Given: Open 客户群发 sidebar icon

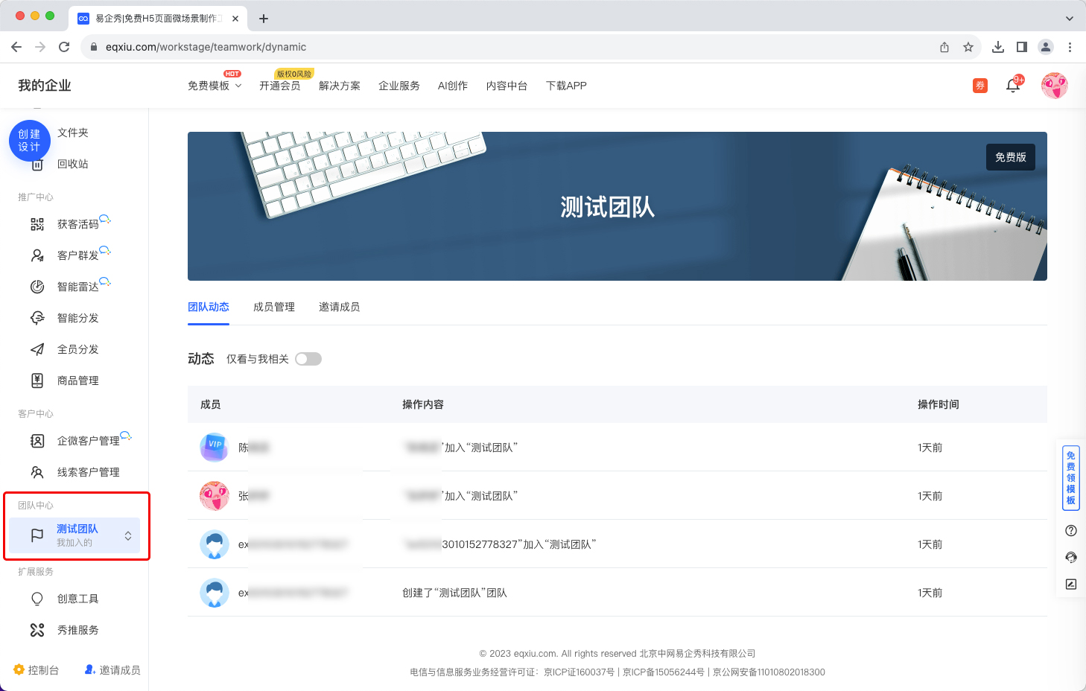Looking at the screenshot, I should [x=37, y=255].
